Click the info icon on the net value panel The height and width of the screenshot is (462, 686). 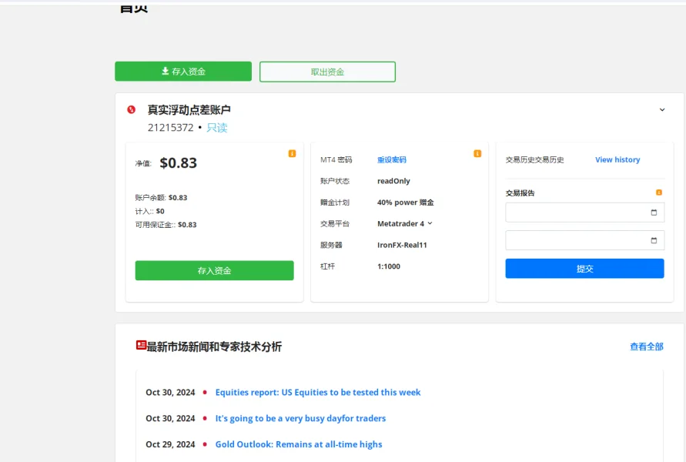[291, 154]
